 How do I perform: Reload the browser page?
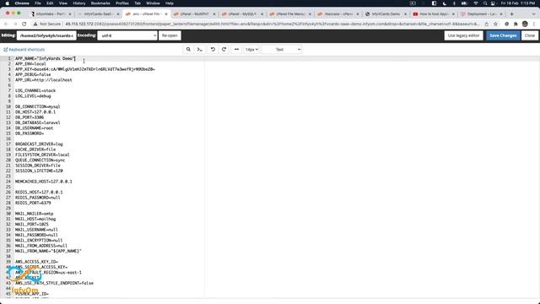coord(24,24)
